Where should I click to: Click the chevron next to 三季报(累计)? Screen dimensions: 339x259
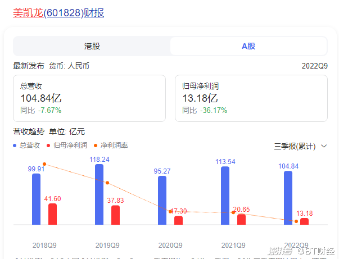point(324,146)
